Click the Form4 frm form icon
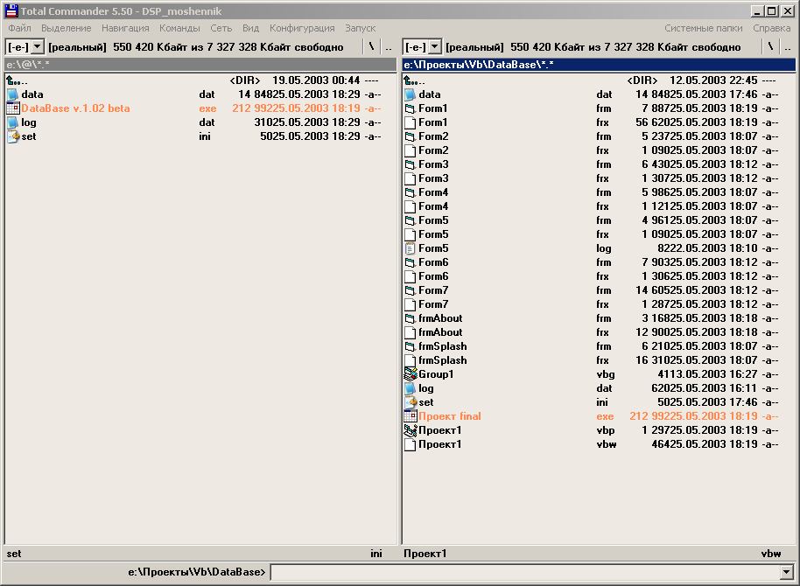This screenshot has width=800, height=586. point(410,192)
